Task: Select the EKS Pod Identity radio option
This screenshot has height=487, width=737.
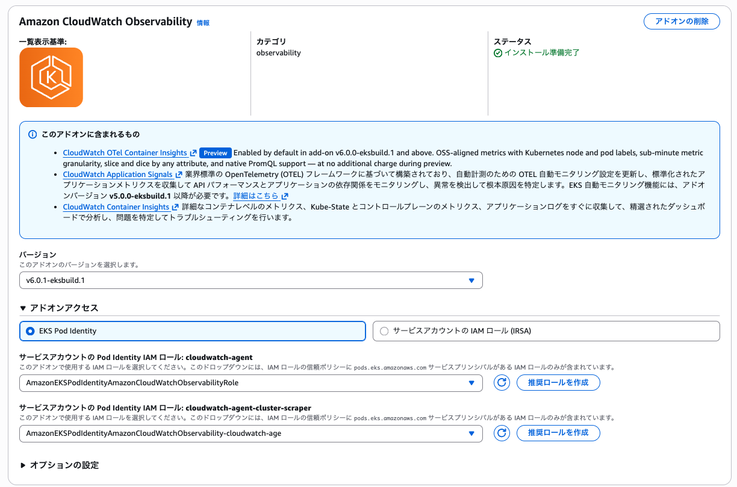Action: [193, 331]
